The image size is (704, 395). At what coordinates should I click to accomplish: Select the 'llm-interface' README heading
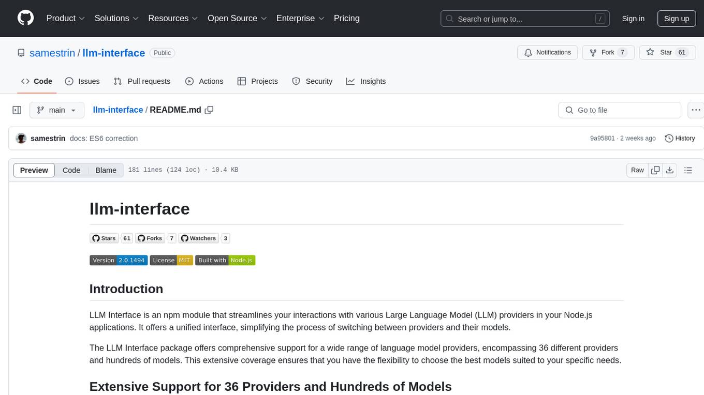pos(140,209)
